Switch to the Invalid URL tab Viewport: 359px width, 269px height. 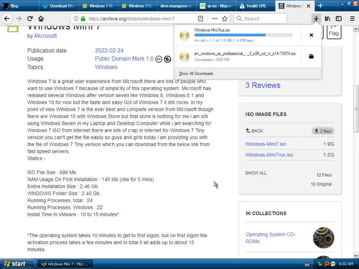click(256, 6)
